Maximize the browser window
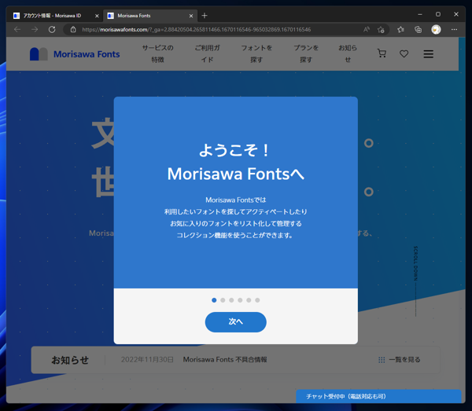 point(438,14)
